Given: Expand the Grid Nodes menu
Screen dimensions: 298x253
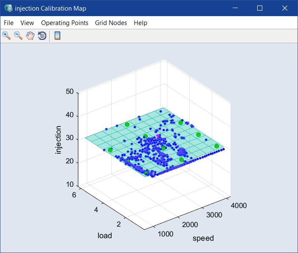Looking at the screenshot, I should coord(111,23).
